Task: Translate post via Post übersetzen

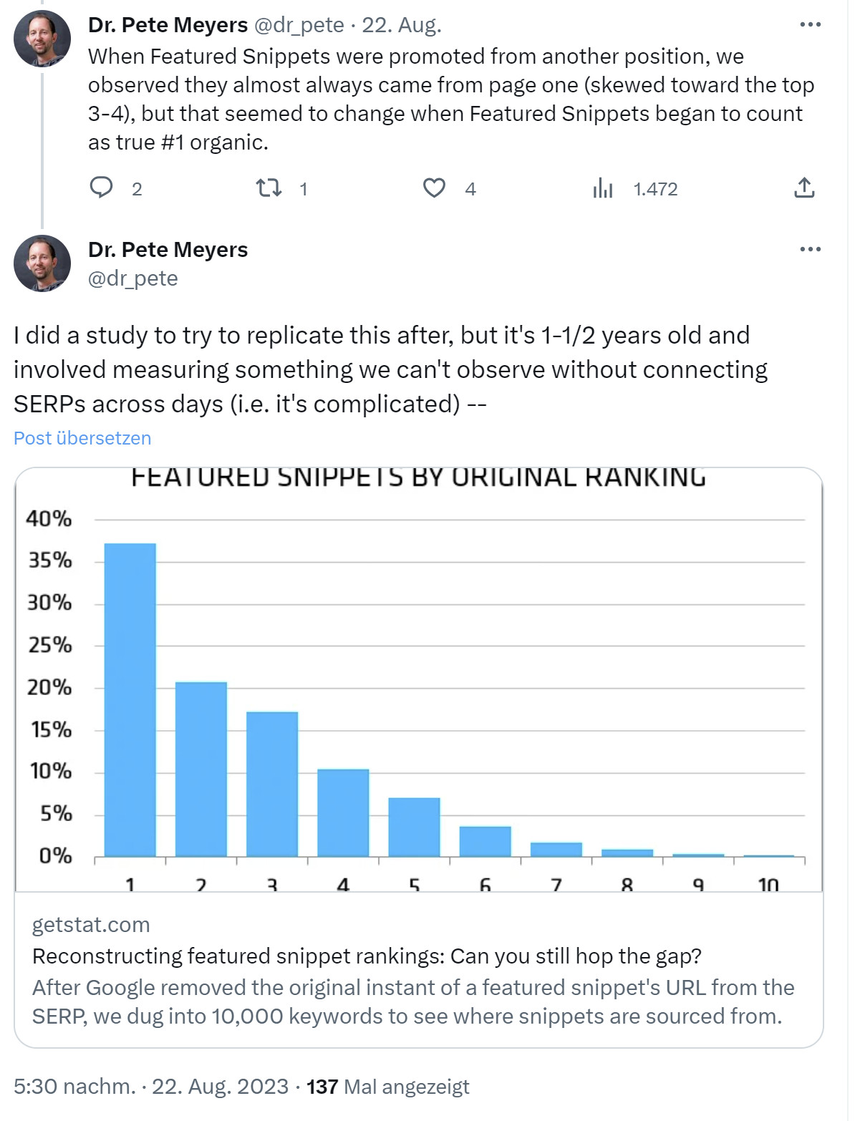Action: tap(82, 438)
